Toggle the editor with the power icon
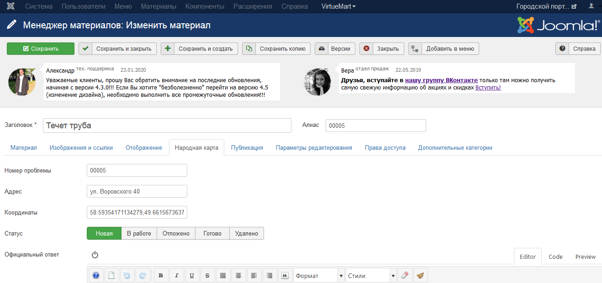The image size is (602, 283). point(95,255)
